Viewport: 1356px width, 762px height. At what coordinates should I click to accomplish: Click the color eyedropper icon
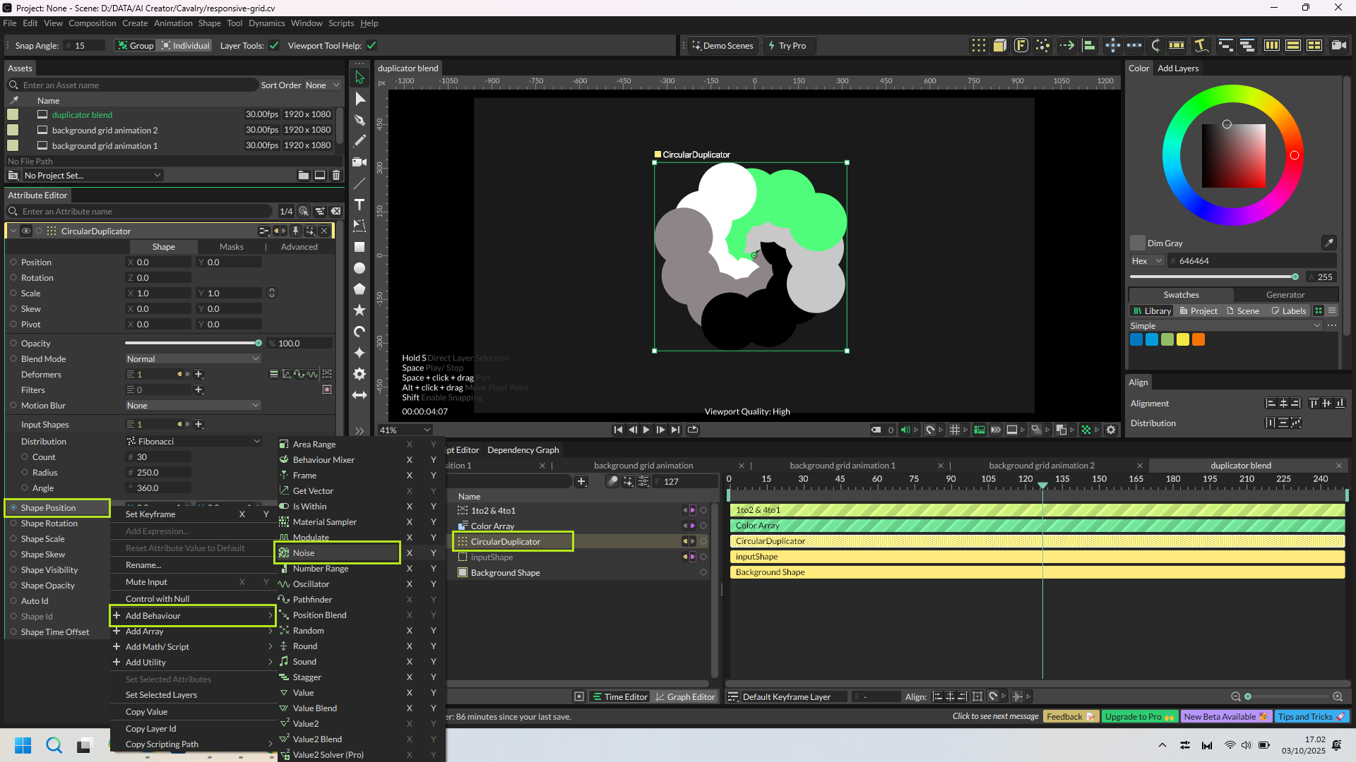(x=1328, y=243)
